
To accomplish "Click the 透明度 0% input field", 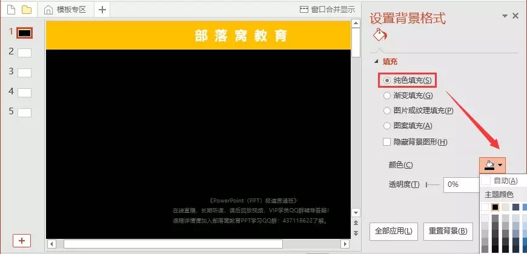I will [461, 184].
